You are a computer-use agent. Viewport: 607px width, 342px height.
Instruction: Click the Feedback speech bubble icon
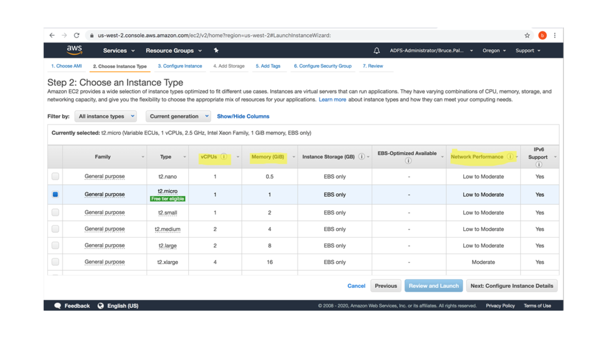click(x=57, y=306)
